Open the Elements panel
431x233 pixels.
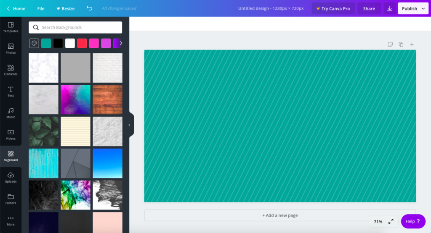(11, 70)
